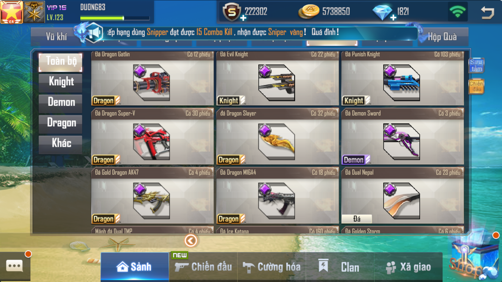The image size is (502, 282).
Task: Collapse panel using circled left chevron
Action: (x=191, y=240)
